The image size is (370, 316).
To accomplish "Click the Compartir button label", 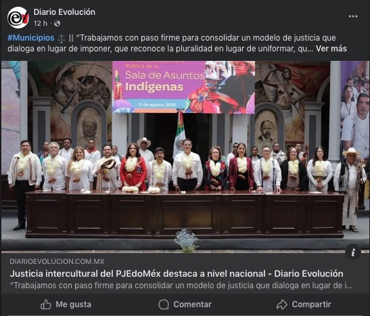I will 311,304.
